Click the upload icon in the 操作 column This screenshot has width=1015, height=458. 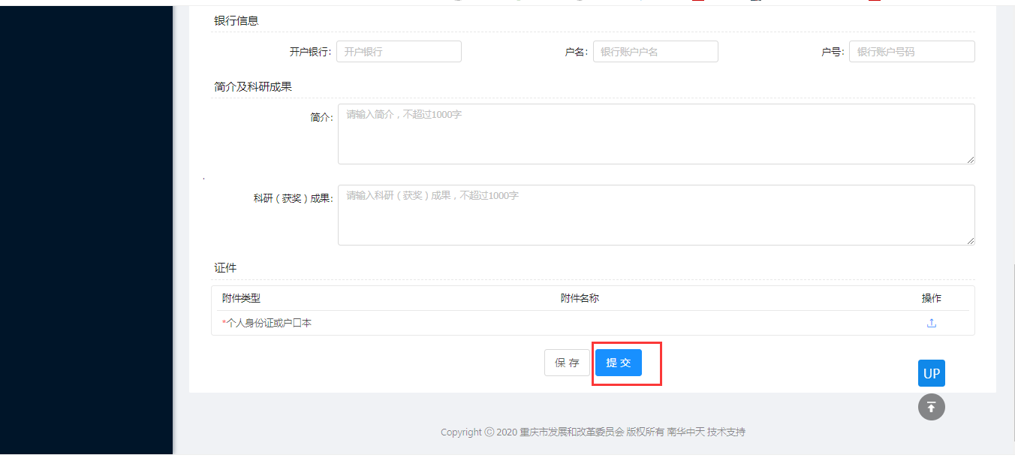click(x=931, y=322)
